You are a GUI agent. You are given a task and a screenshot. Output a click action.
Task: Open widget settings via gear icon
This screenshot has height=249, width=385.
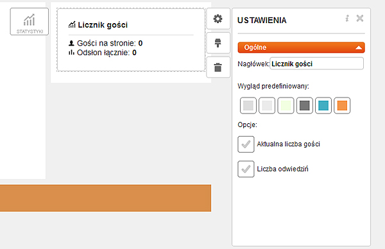click(218, 19)
